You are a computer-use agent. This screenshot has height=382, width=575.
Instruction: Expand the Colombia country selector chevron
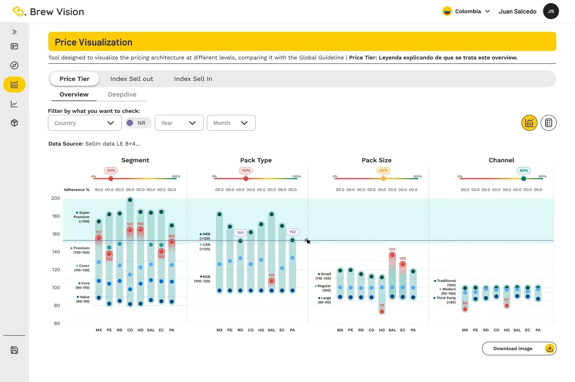point(488,12)
